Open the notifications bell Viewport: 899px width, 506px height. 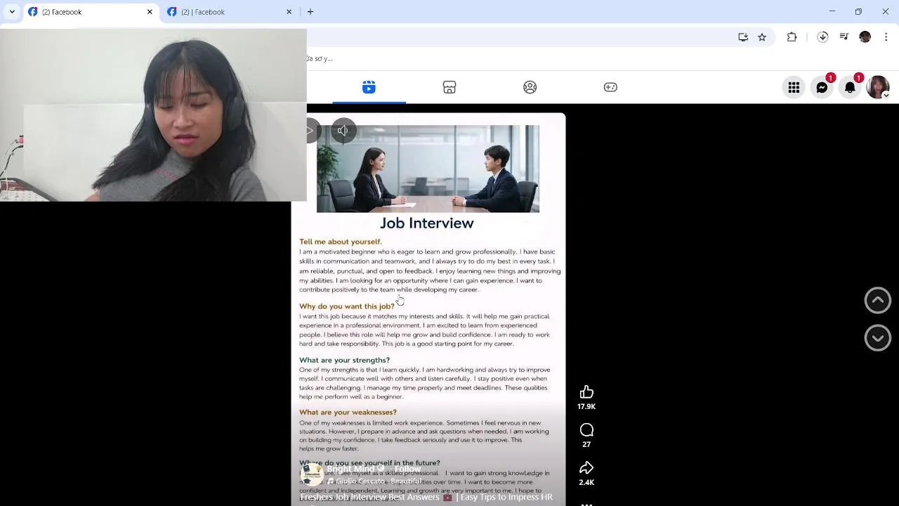(850, 87)
